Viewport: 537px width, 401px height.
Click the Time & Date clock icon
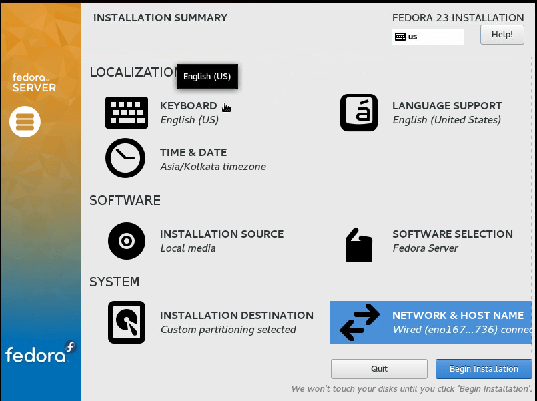[x=125, y=158]
